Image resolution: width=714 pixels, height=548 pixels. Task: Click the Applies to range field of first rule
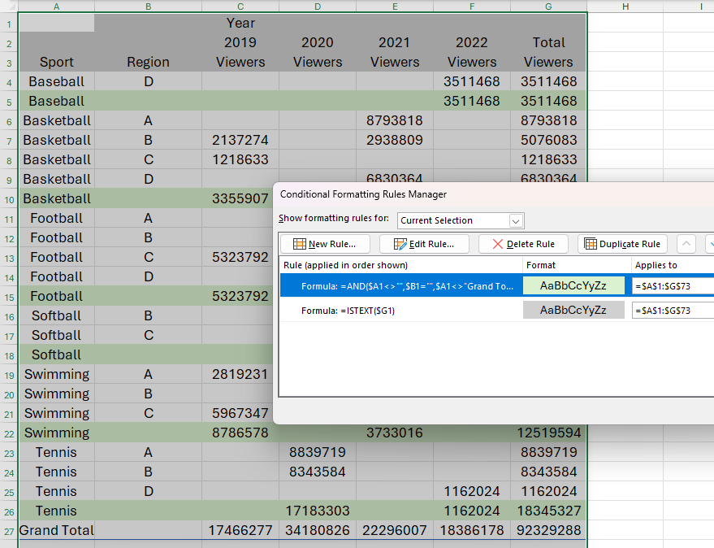point(673,285)
